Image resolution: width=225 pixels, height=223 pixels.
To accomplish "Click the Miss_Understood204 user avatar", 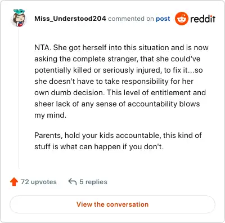I will [19, 18].
